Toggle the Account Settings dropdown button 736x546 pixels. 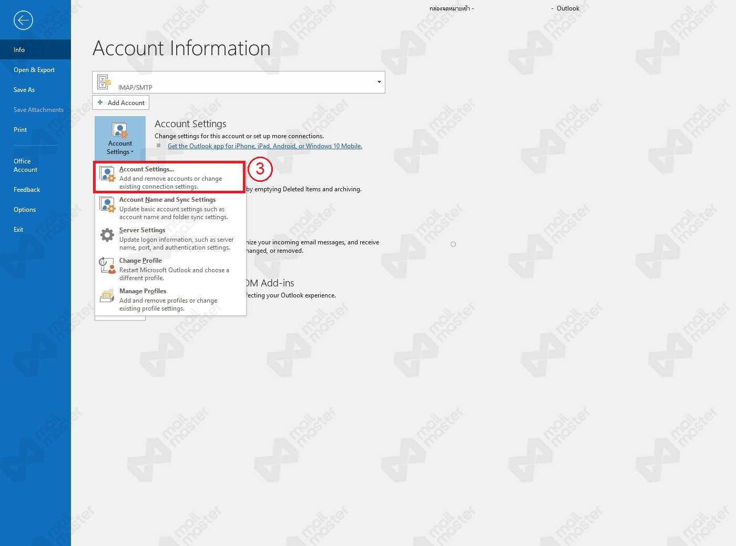coord(120,138)
